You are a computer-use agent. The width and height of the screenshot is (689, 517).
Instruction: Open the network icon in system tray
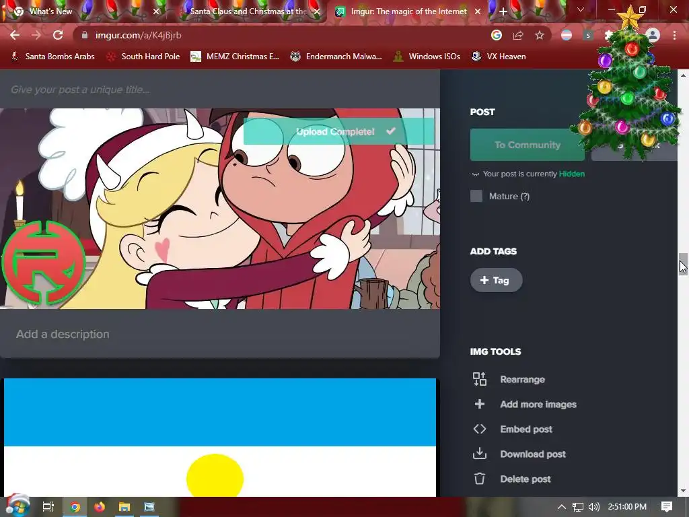[x=578, y=508]
